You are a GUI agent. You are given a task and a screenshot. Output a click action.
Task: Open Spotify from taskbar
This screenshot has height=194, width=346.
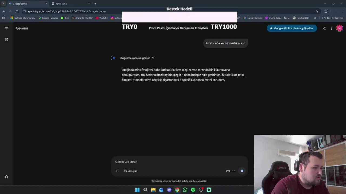tap(193, 190)
